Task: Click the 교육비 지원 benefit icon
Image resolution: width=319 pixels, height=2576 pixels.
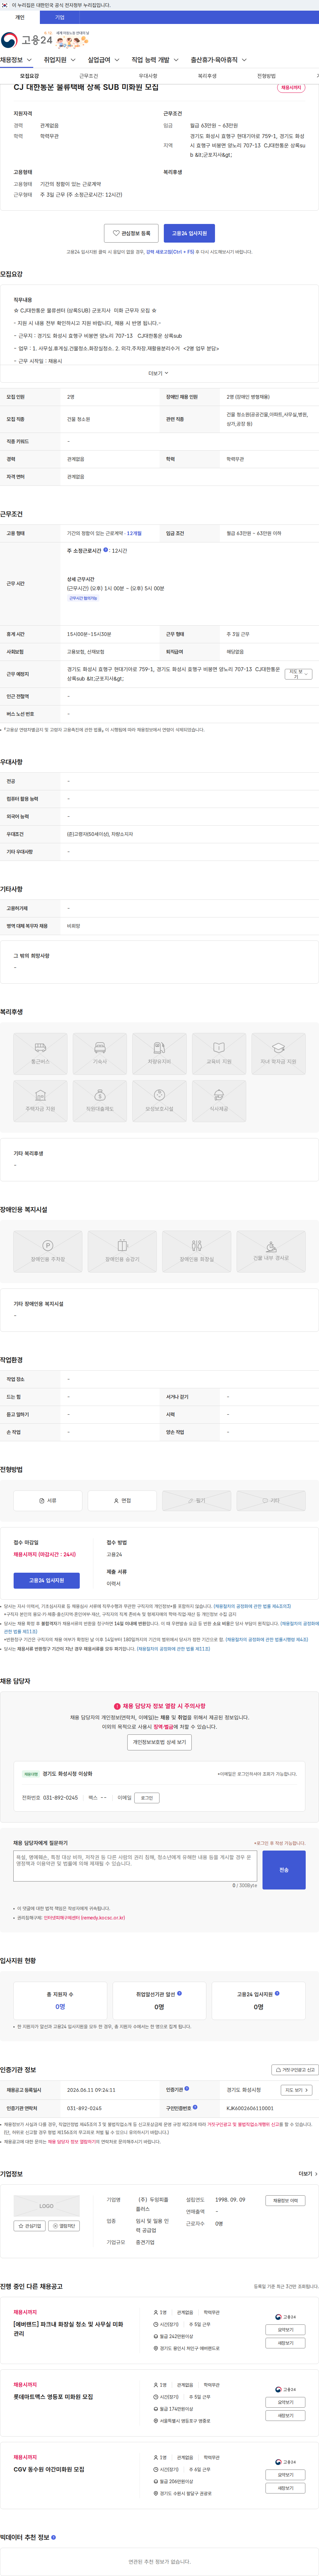Action: pyautogui.click(x=219, y=1054)
